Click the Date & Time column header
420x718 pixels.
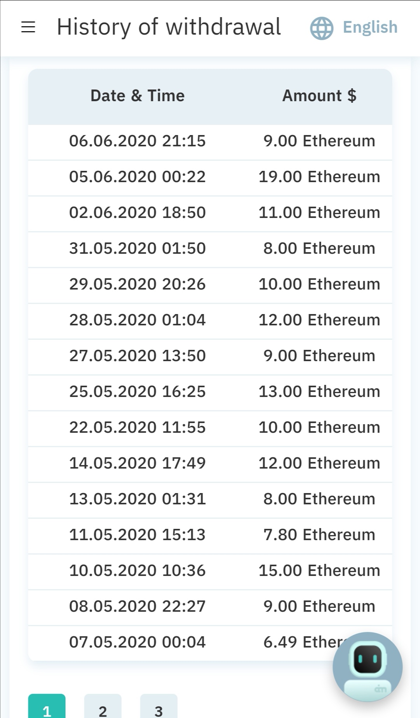coord(137,96)
